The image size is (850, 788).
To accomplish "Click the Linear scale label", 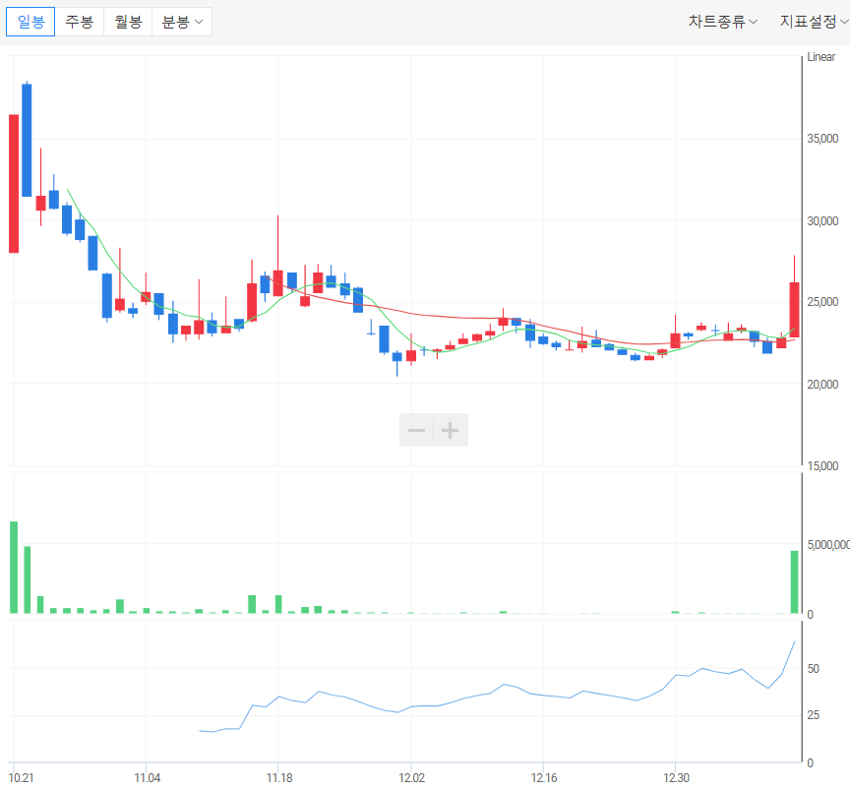I will point(820,57).
